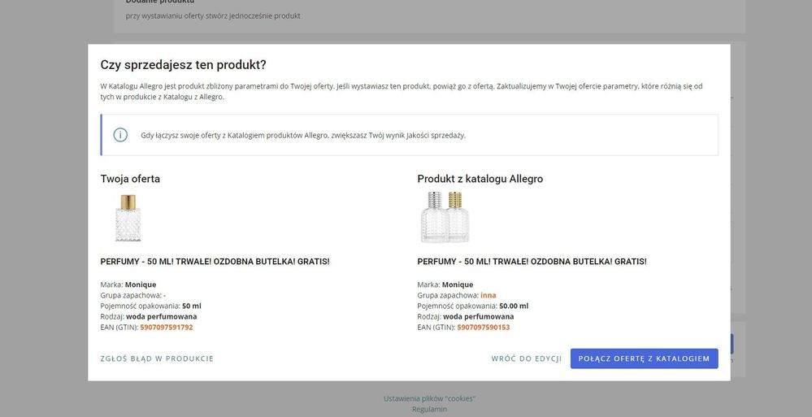Click the Allegro catalog product bottles thumbnail
The height and width of the screenshot is (417, 812).
(445, 217)
